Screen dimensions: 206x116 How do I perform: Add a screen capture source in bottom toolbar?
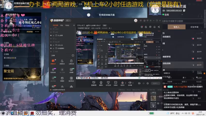94,83
